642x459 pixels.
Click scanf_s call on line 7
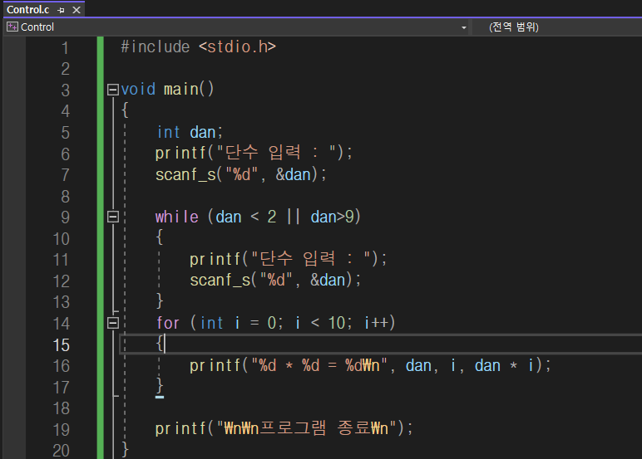(x=241, y=174)
